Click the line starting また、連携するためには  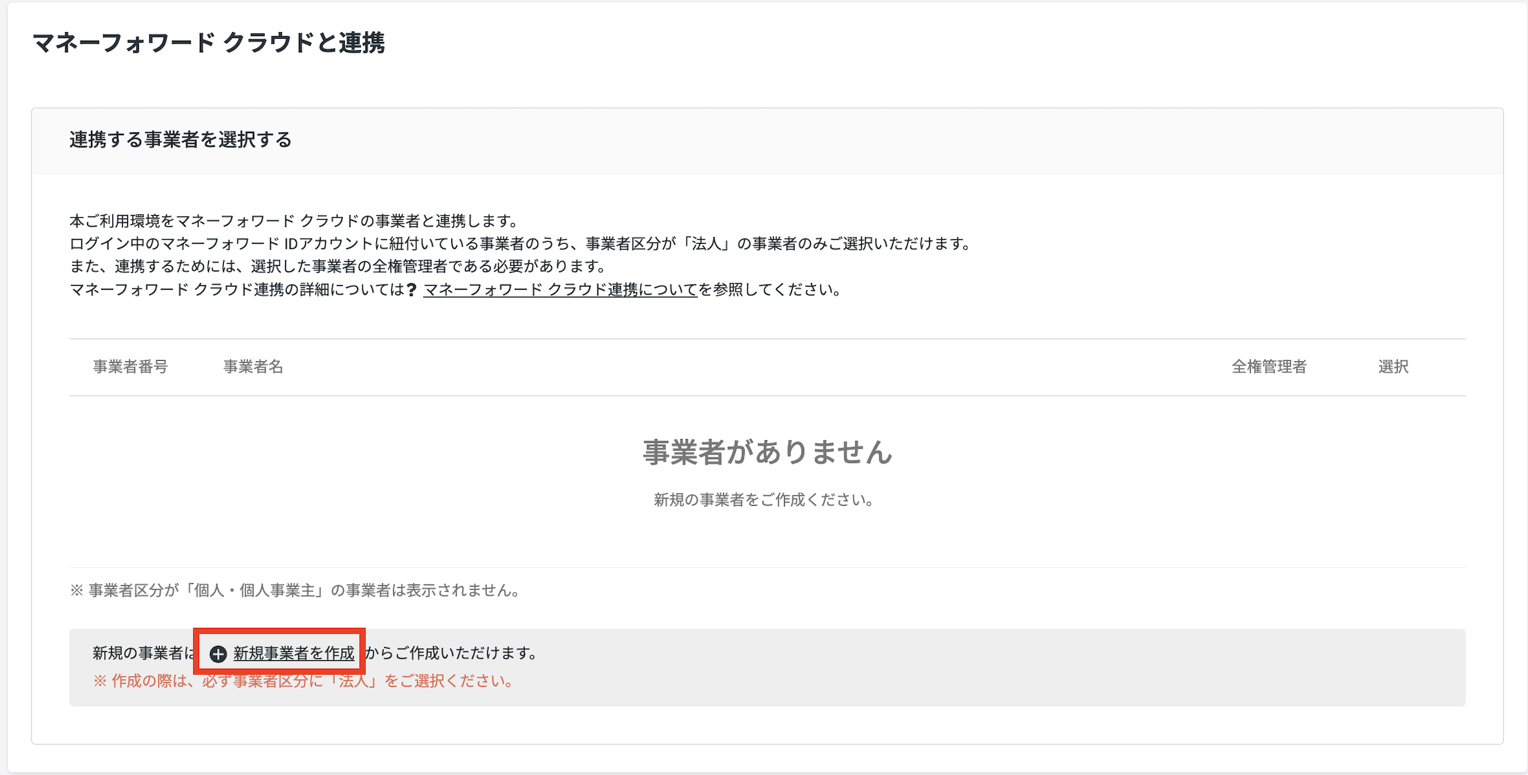[338, 266]
